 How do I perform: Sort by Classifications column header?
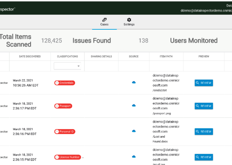tap(68, 56)
